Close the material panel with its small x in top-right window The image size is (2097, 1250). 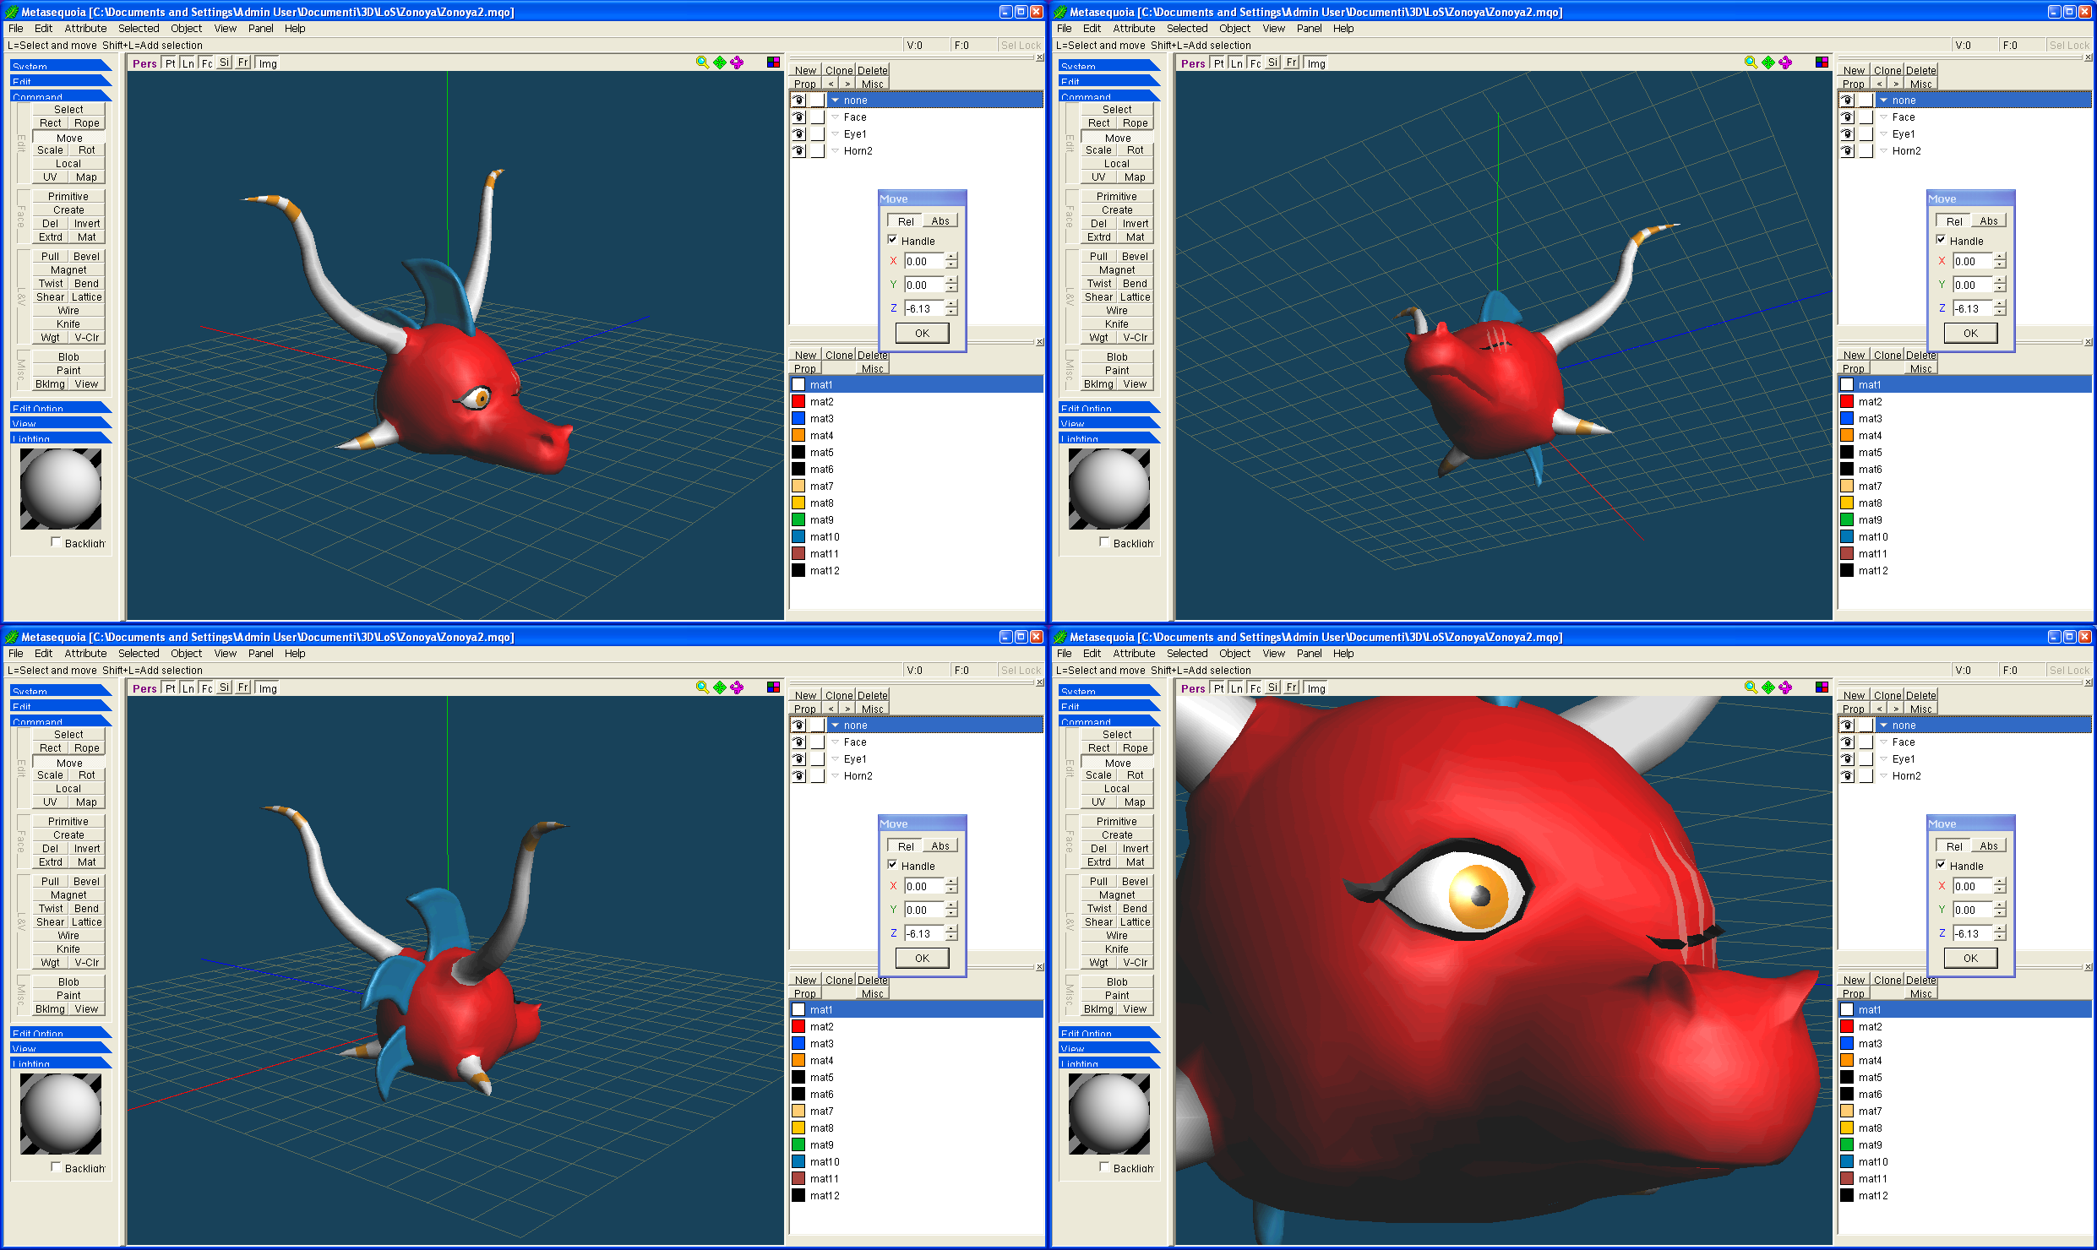pyautogui.click(x=2089, y=342)
